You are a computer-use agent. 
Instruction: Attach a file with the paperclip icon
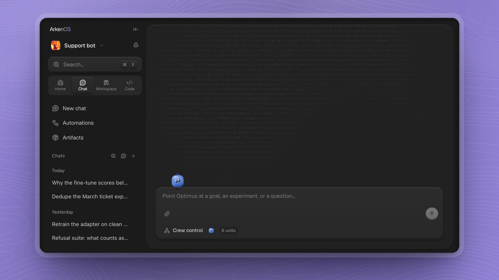(167, 214)
